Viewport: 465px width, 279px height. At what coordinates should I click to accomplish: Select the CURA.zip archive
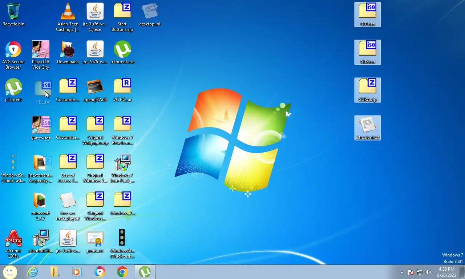click(368, 90)
